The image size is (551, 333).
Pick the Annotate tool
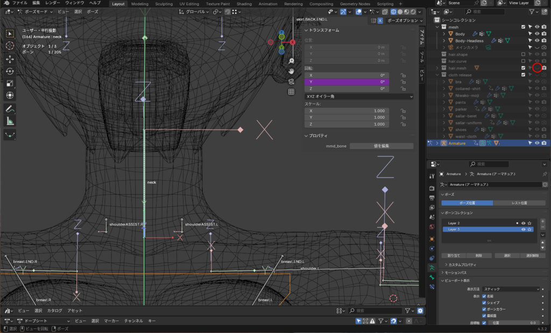(10, 108)
